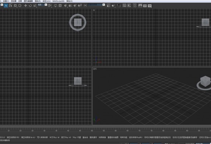
Task: Toggle the Spinner Snap icon
Action: [x=80, y=6]
